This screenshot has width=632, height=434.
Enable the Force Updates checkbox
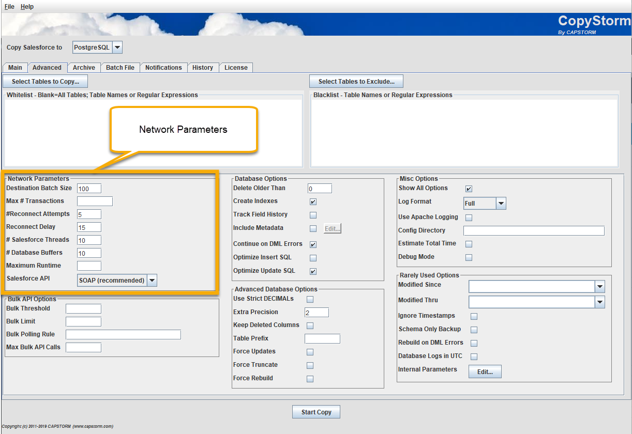click(x=310, y=352)
